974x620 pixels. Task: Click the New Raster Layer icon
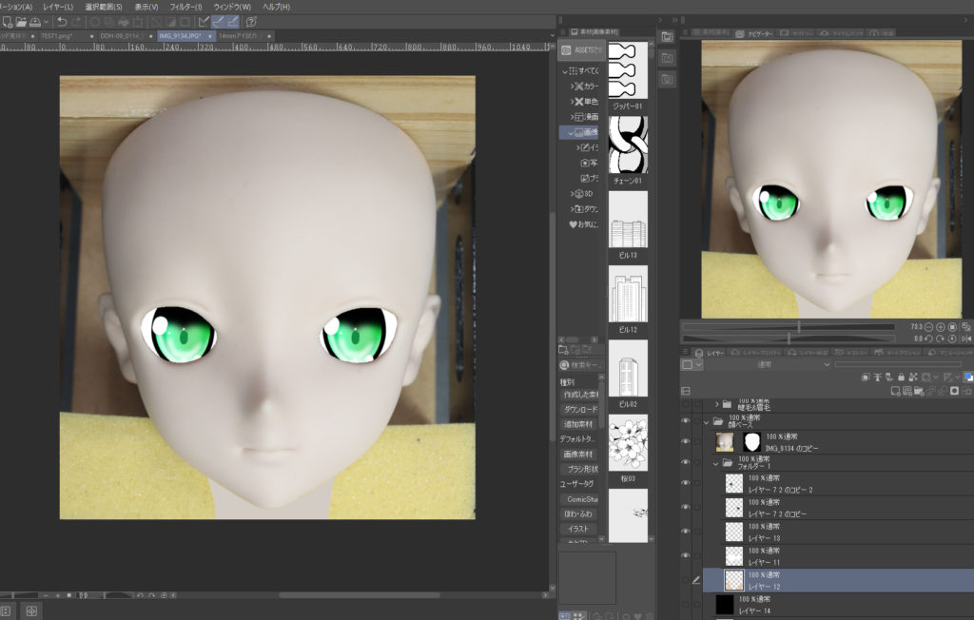[x=896, y=391]
